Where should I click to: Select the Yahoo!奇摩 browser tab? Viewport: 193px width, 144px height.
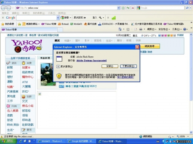pyautogui.click(x=29, y=29)
